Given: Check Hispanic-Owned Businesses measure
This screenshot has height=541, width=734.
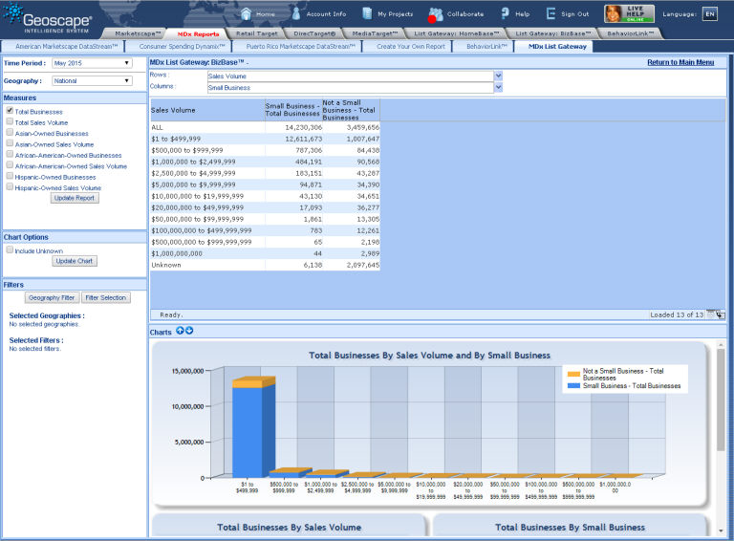Looking at the screenshot, I should (x=10, y=176).
